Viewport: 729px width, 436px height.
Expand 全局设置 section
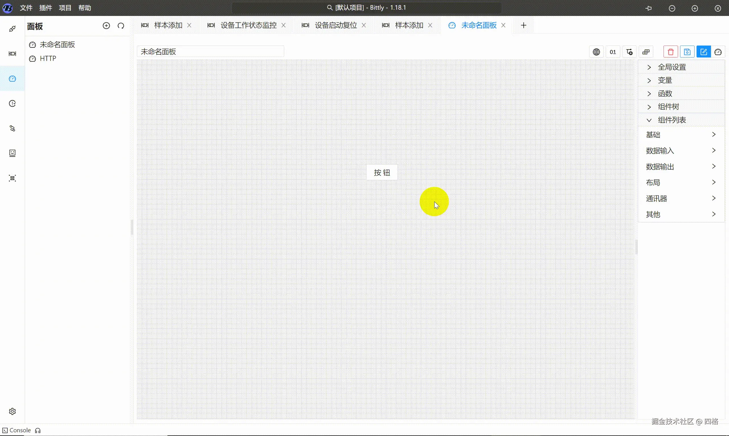(x=681, y=67)
